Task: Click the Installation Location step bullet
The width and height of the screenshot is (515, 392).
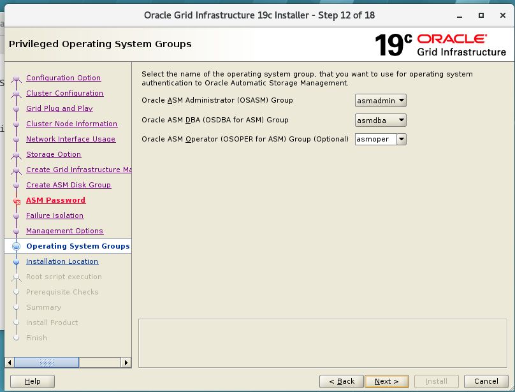Action: pyautogui.click(x=16, y=261)
